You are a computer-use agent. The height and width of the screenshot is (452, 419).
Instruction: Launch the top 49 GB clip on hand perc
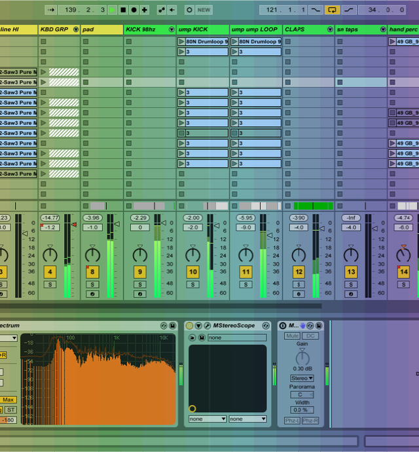tap(392, 41)
